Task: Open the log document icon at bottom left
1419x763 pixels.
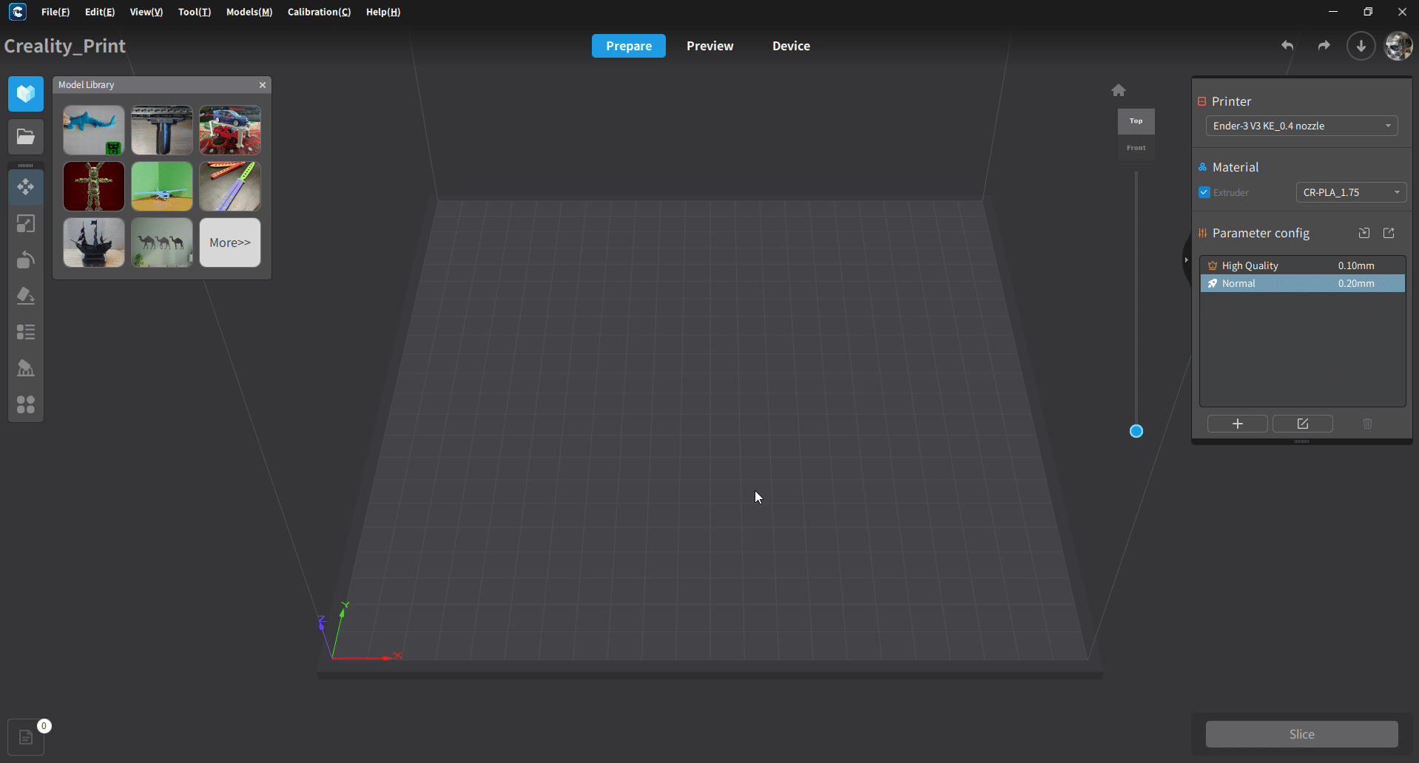Action: click(x=26, y=737)
